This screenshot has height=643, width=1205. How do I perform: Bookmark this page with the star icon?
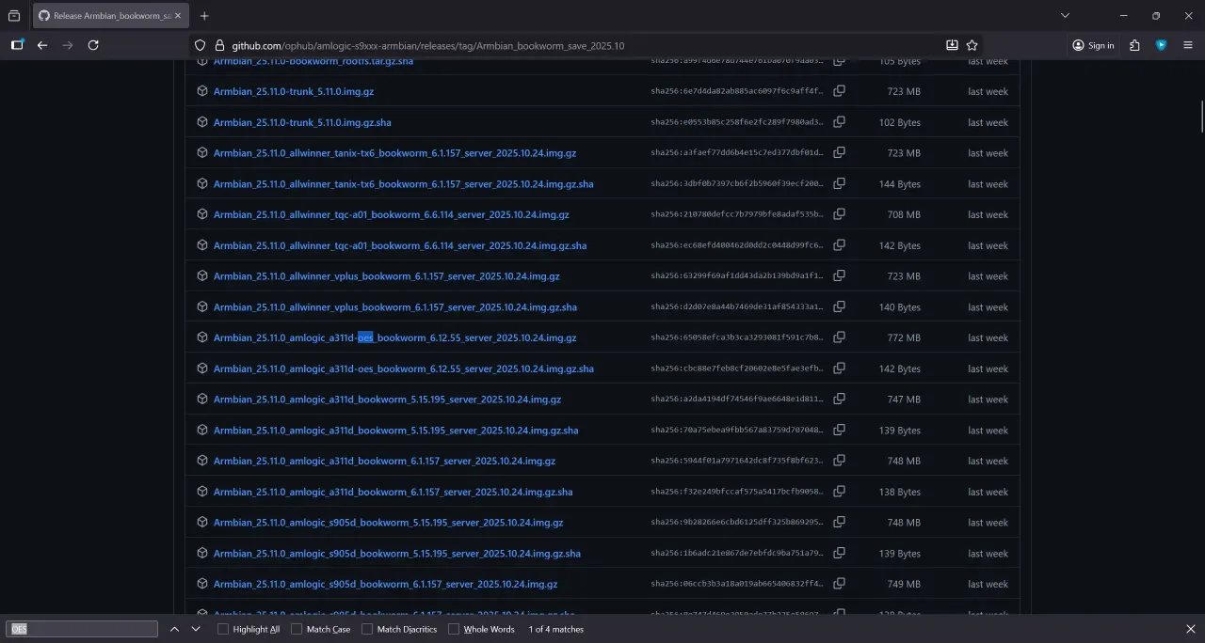[972, 45]
